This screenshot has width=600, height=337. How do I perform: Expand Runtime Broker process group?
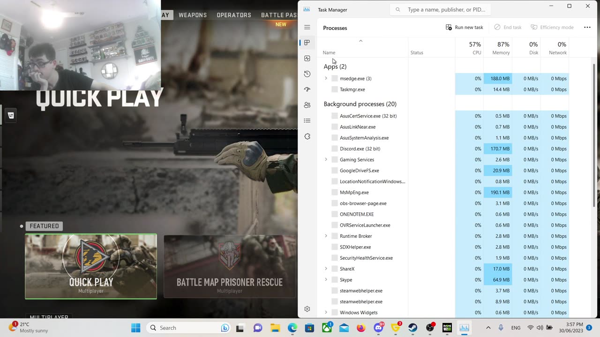(x=326, y=236)
